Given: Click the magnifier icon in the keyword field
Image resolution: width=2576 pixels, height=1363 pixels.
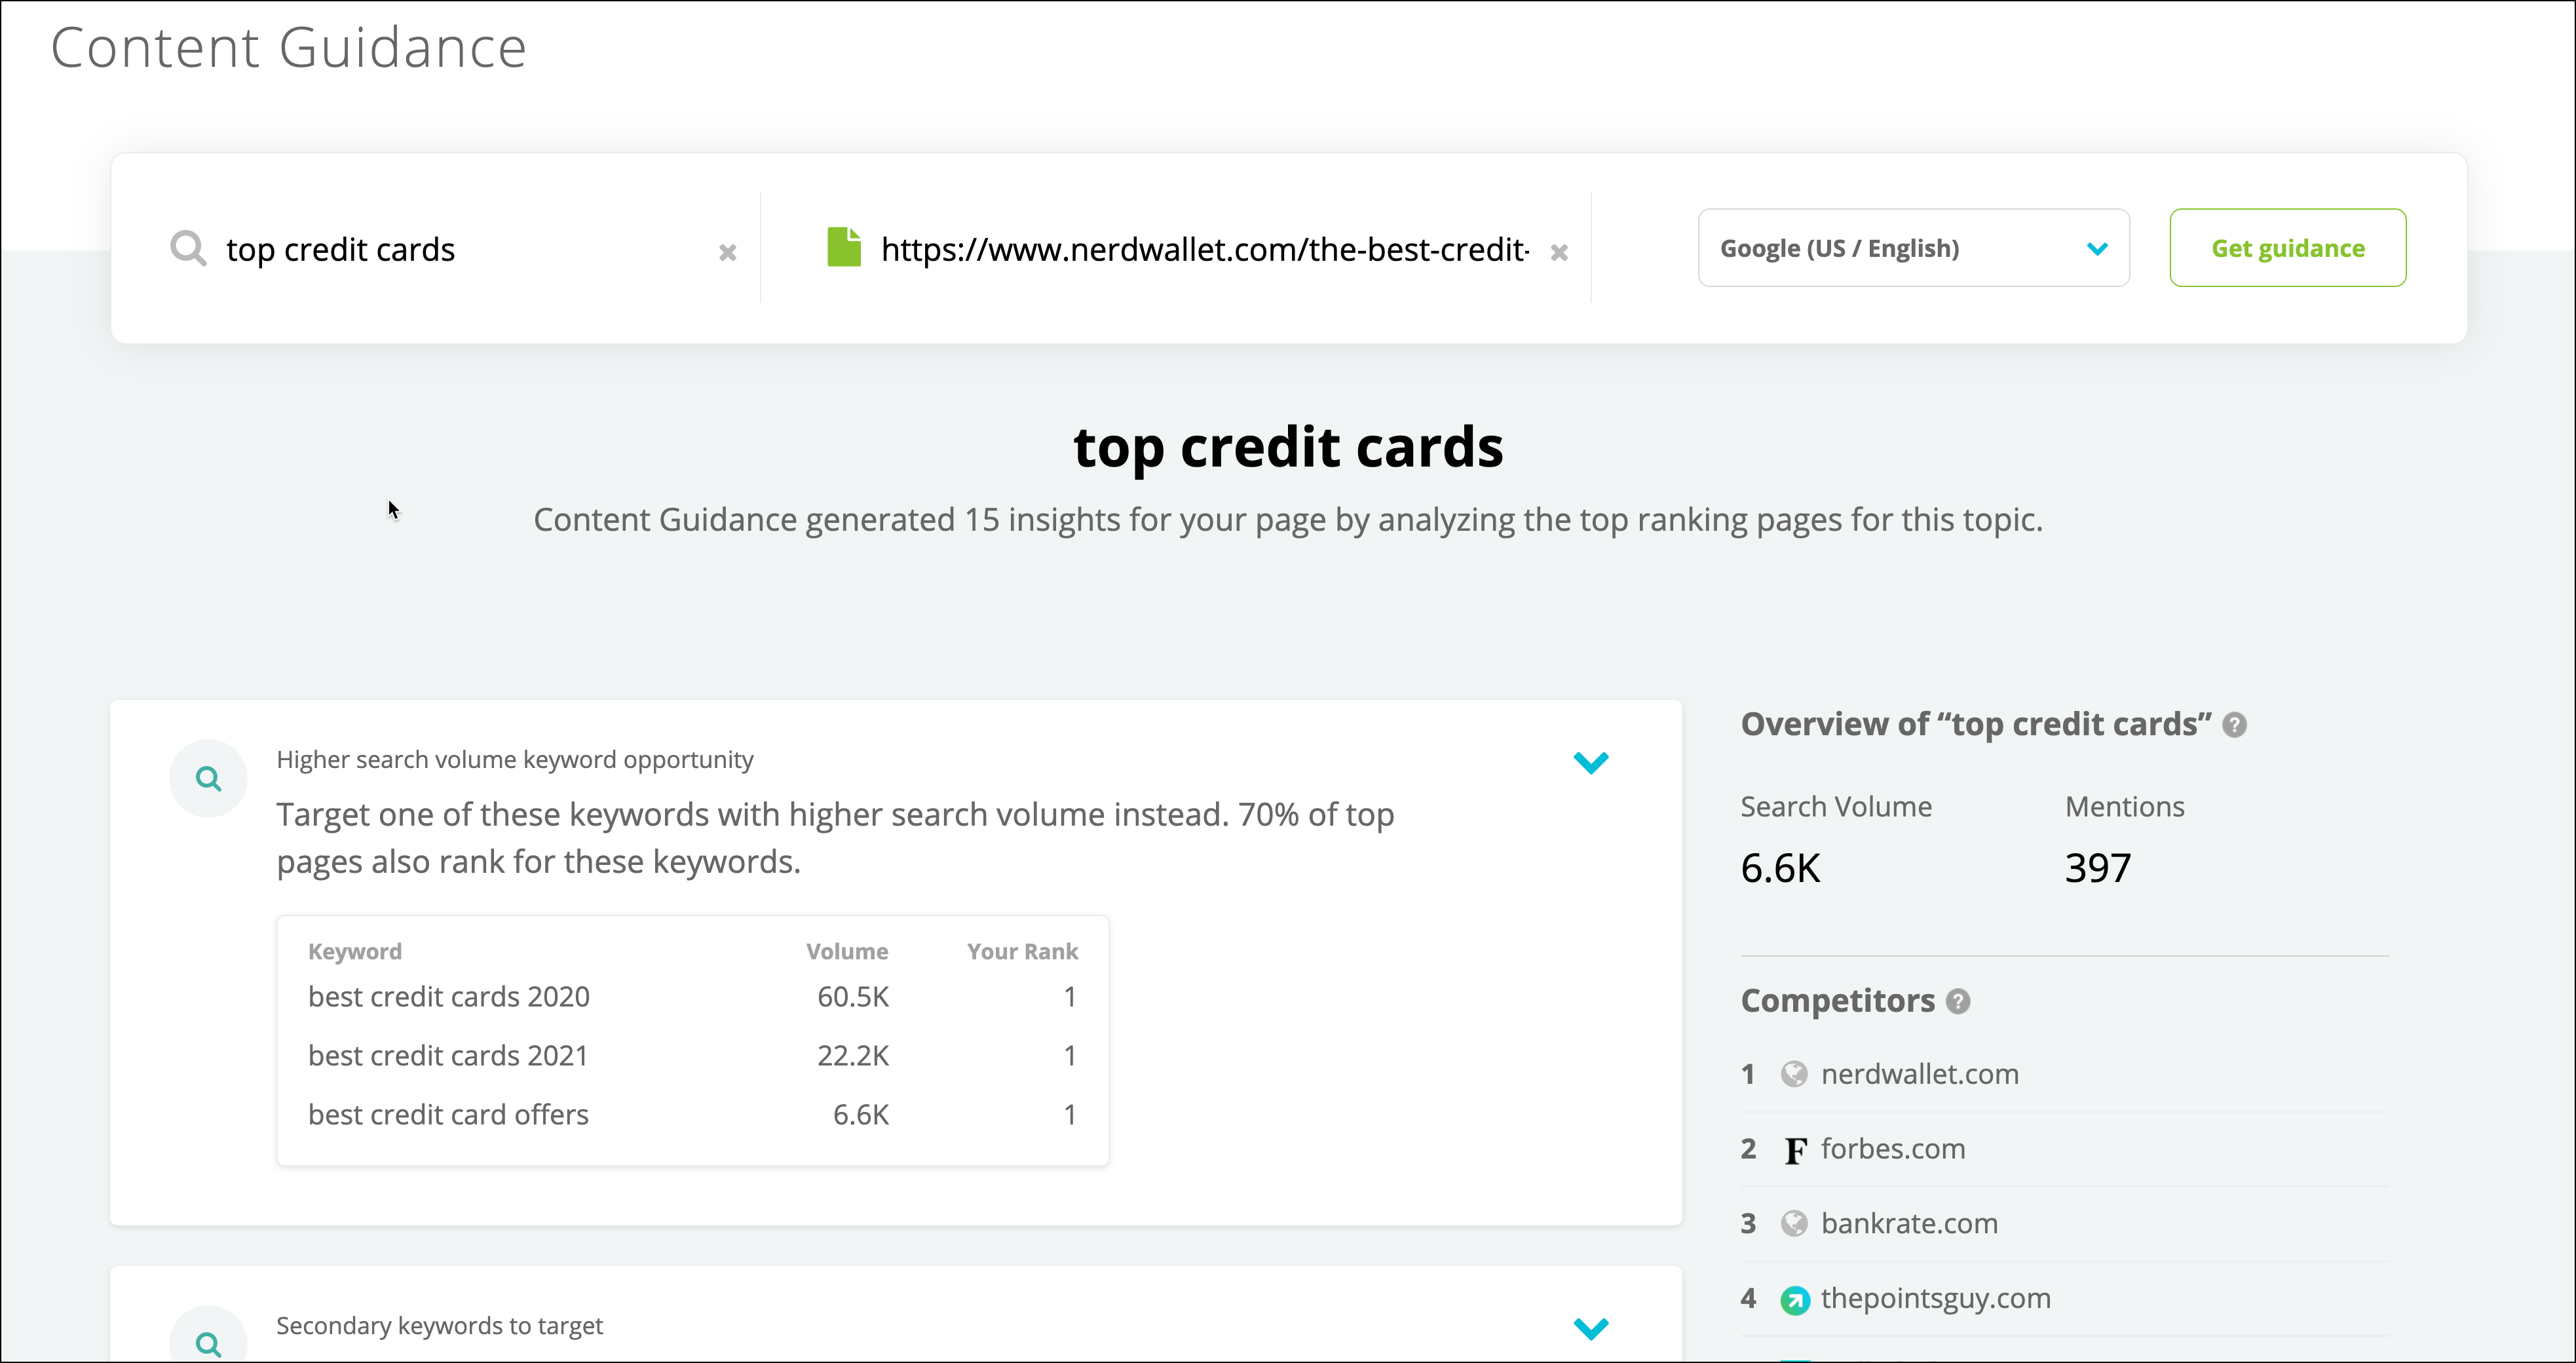Looking at the screenshot, I should (x=188, y=247).
